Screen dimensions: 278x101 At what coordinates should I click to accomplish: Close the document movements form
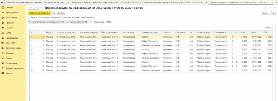(x=275, y=8)
